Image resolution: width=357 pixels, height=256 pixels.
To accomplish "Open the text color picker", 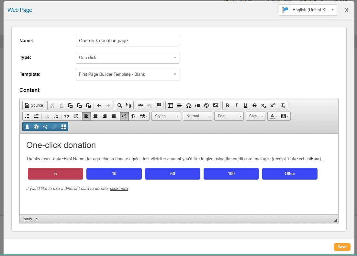I will 274,116.
